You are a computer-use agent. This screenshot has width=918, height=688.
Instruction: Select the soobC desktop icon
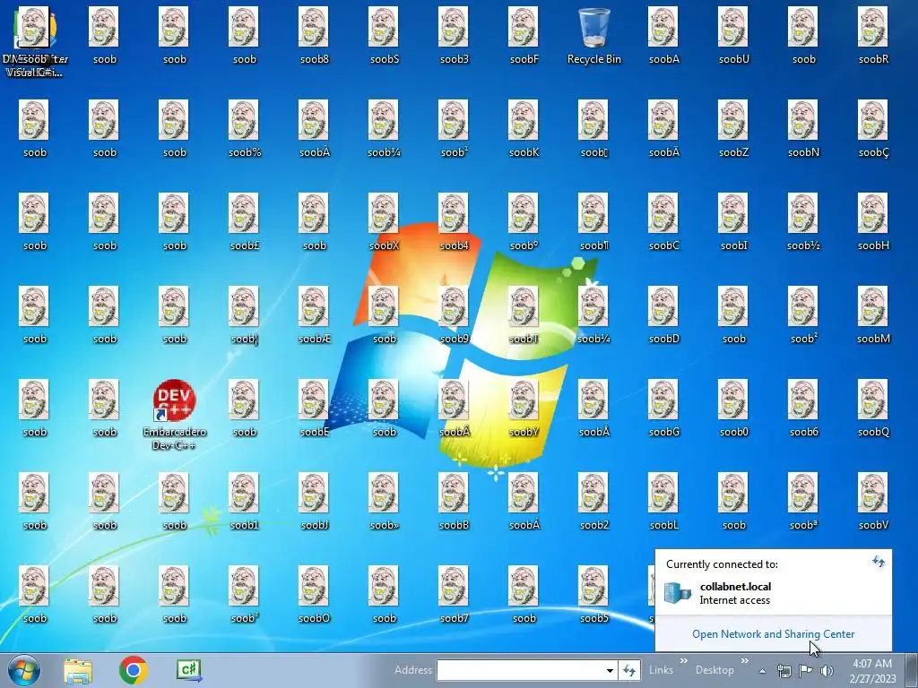pyautogui.click(x=664, y=222)
